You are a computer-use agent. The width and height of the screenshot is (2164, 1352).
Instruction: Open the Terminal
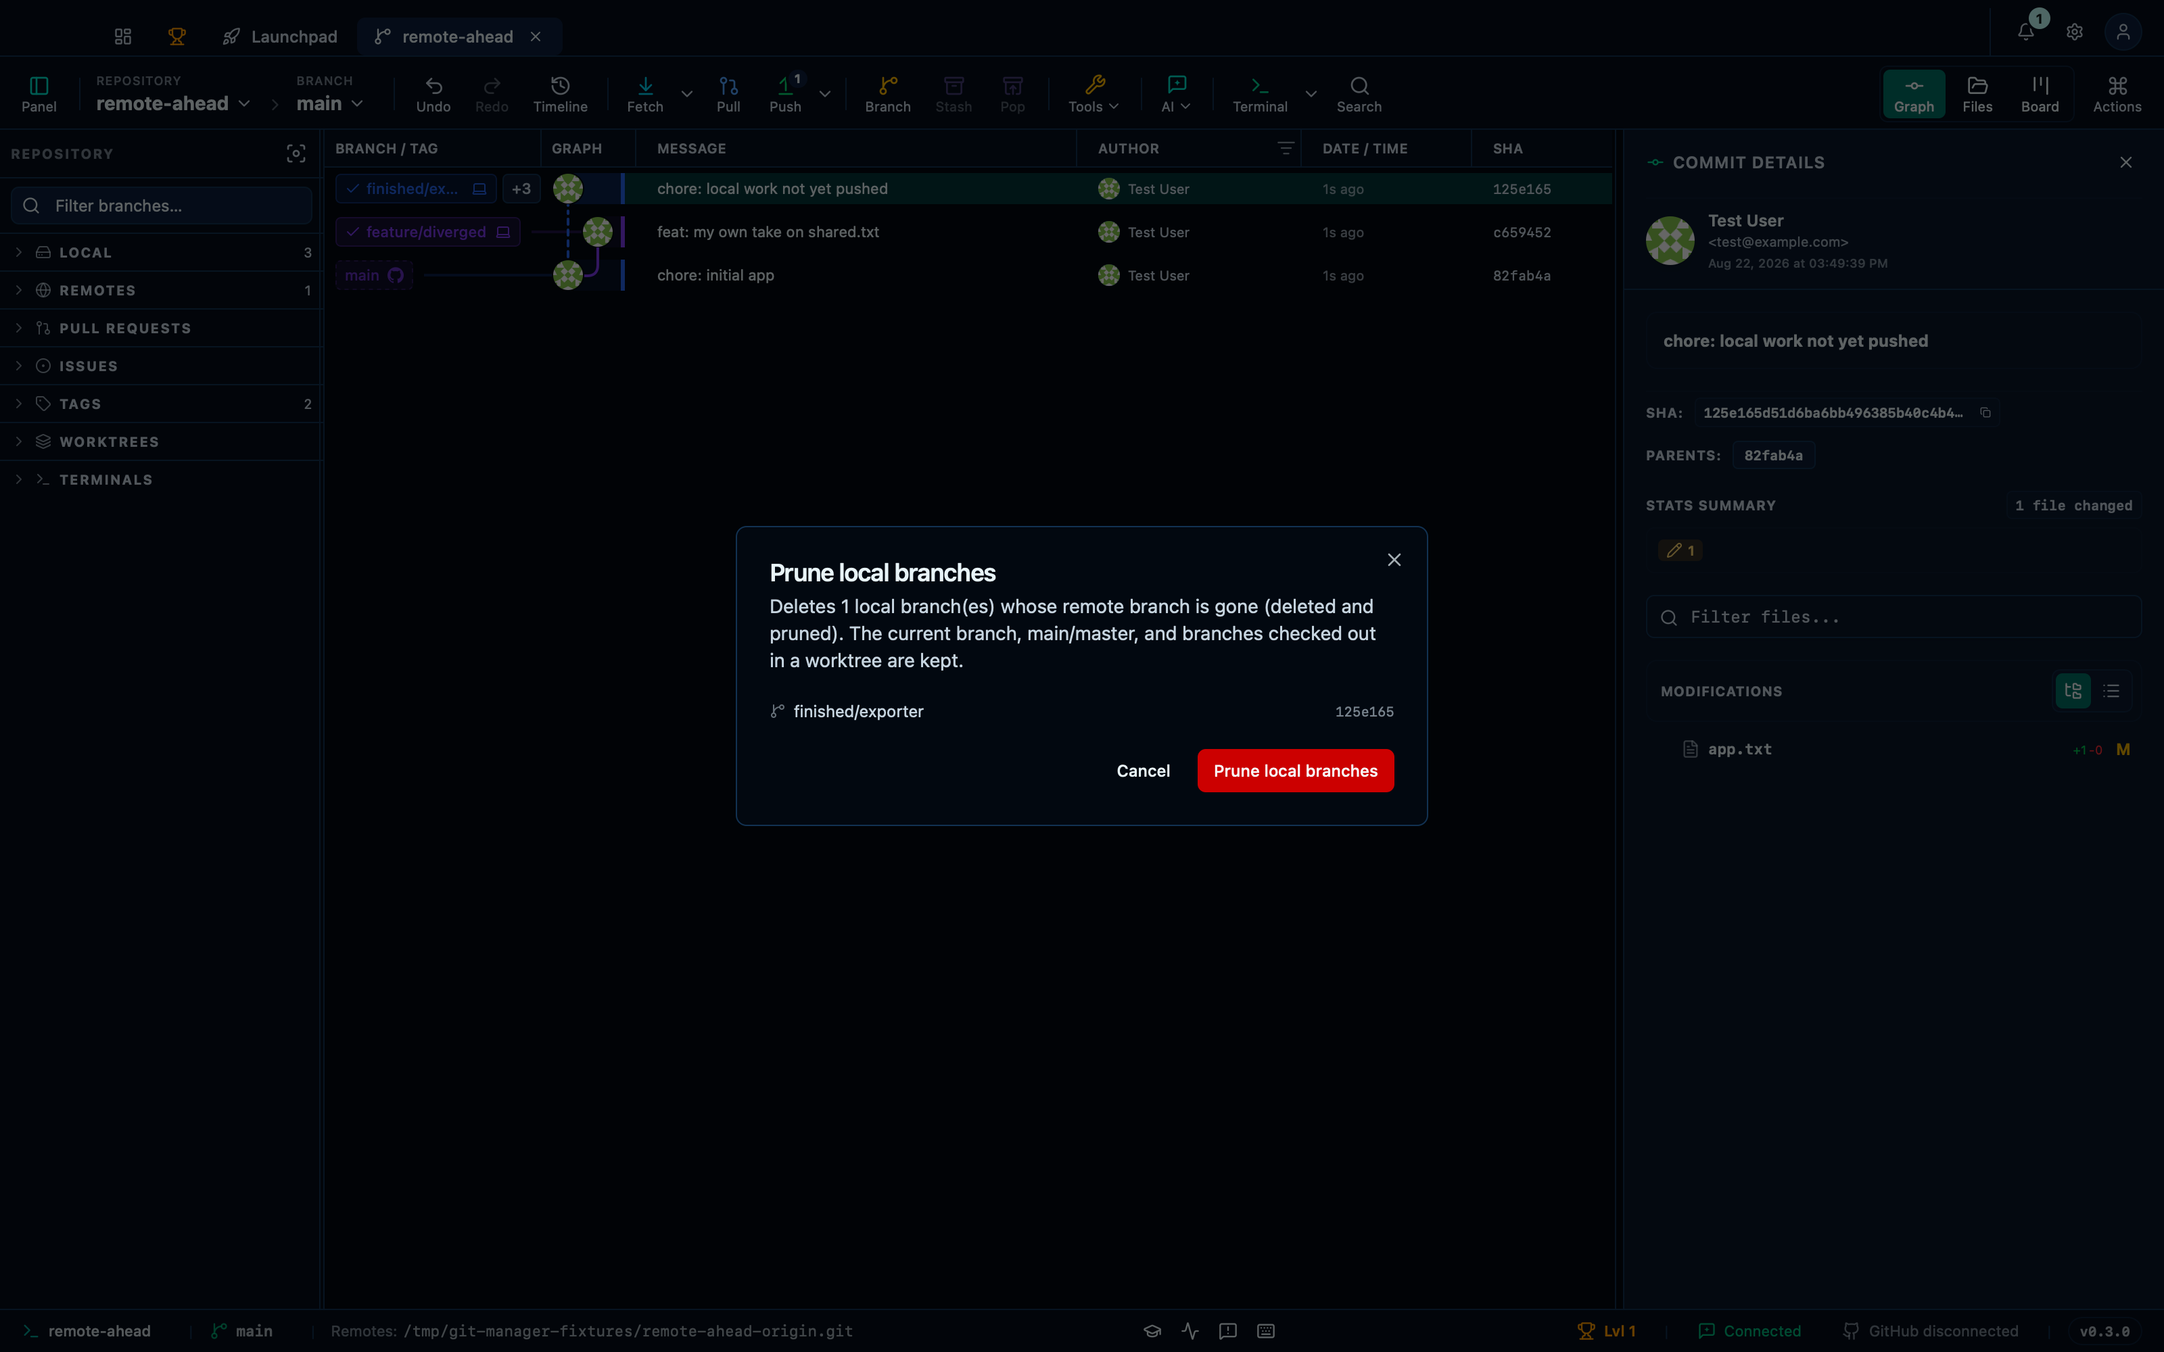pos(1260,94)
